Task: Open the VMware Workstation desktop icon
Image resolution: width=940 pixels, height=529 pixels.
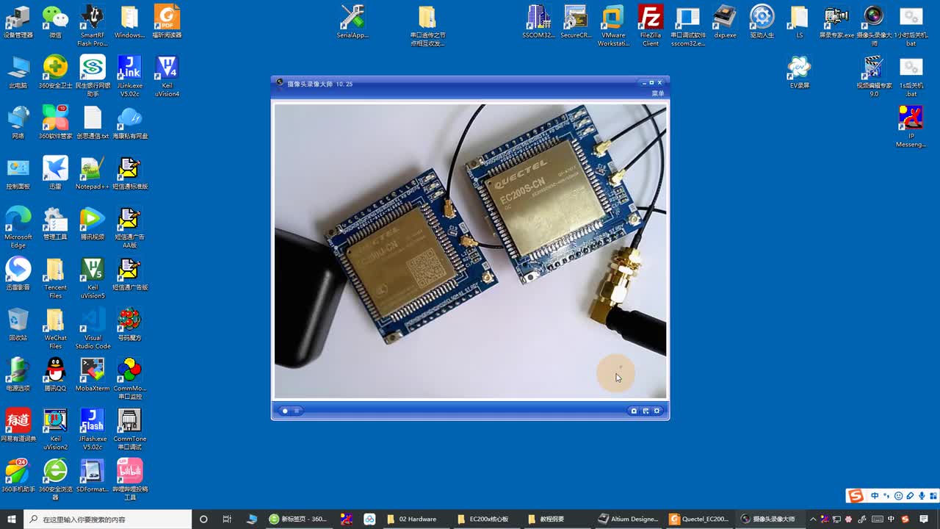Action: coord(613,25)
